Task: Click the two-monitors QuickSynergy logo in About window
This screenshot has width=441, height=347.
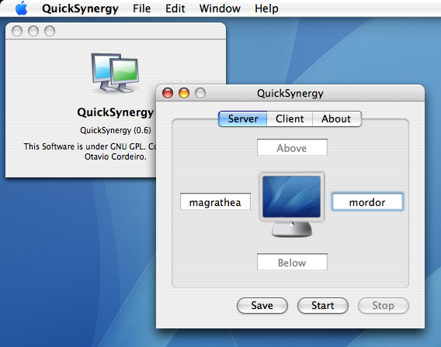Action: (x=115, y=73)
